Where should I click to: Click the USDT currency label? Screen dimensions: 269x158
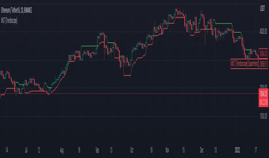click(262, 9)
